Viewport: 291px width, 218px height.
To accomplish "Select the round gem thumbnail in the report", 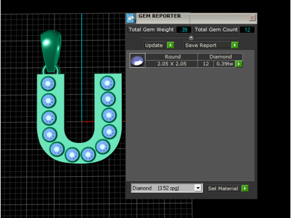I will pos(138,61).
